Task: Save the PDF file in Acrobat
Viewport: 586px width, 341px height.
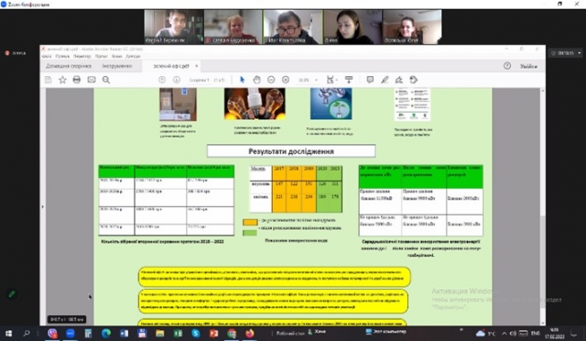Action: [x=49, y=80]
